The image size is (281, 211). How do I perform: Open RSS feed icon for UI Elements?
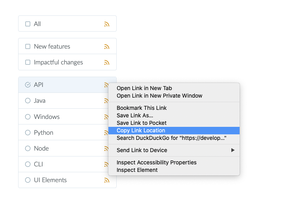tap(107, 180)
